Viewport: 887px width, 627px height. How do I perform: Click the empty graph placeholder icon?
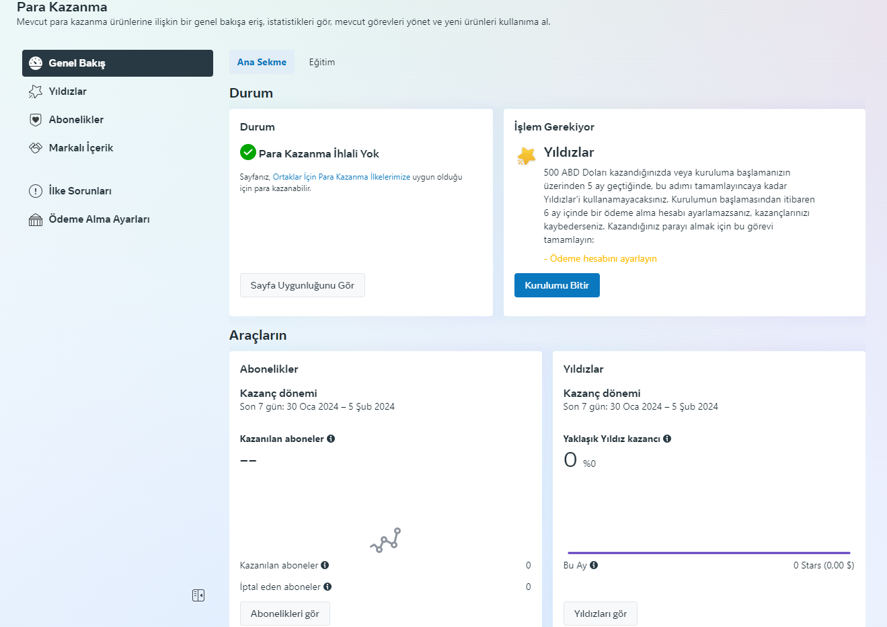point(385,540)
